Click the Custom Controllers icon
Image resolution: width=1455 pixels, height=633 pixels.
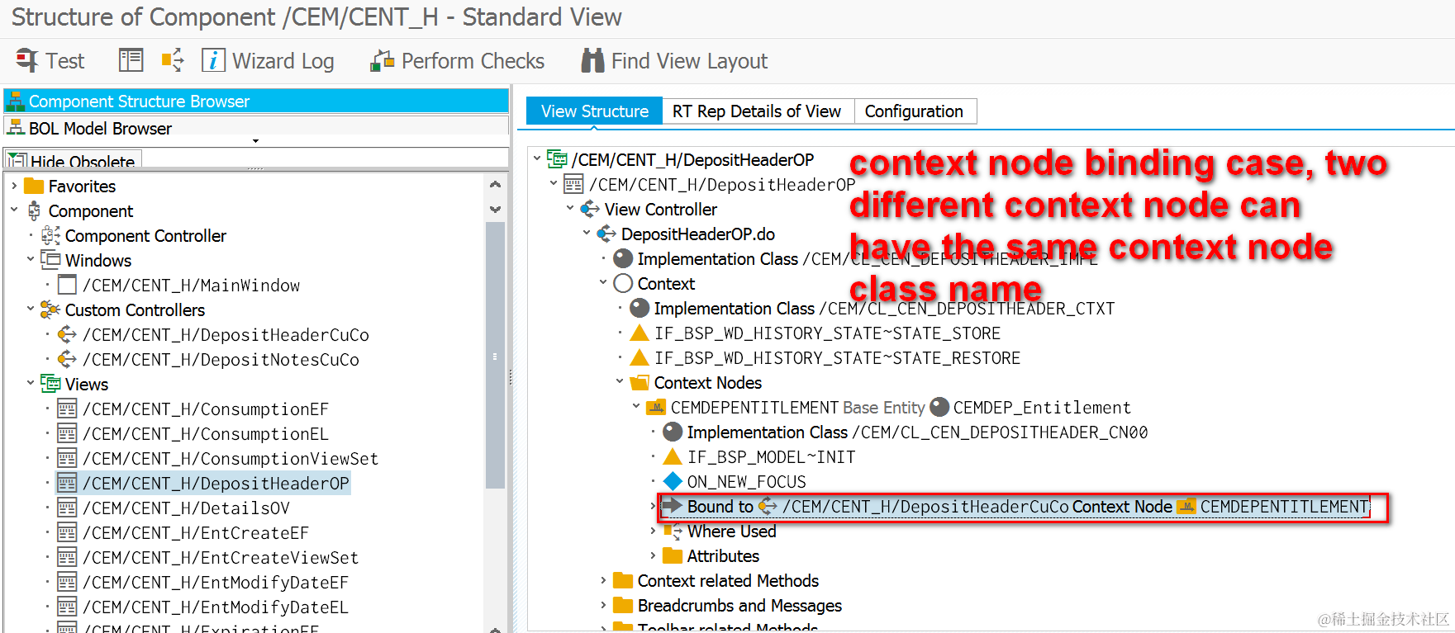click(x=50, y=309)
